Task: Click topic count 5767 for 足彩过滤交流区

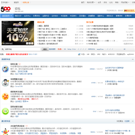Action: [x=94, y=111]
